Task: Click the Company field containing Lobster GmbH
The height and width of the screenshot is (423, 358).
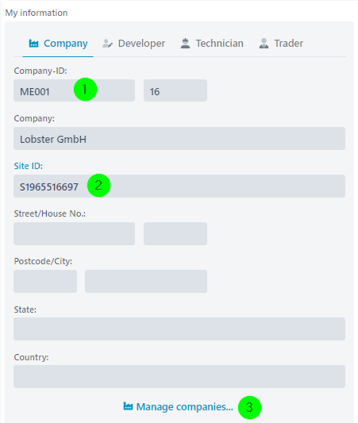Action: tap(179, 138)
